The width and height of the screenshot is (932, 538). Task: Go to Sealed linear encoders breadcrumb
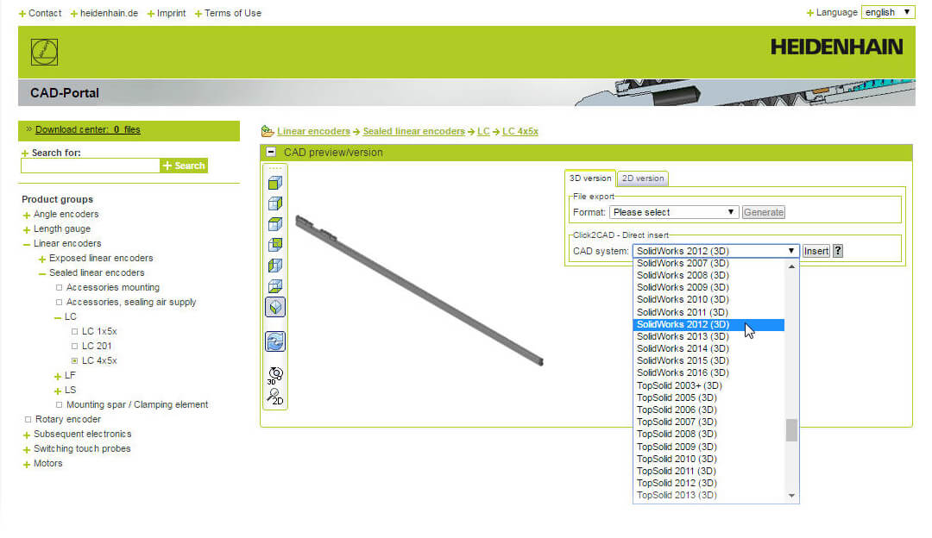click(413, 131)
